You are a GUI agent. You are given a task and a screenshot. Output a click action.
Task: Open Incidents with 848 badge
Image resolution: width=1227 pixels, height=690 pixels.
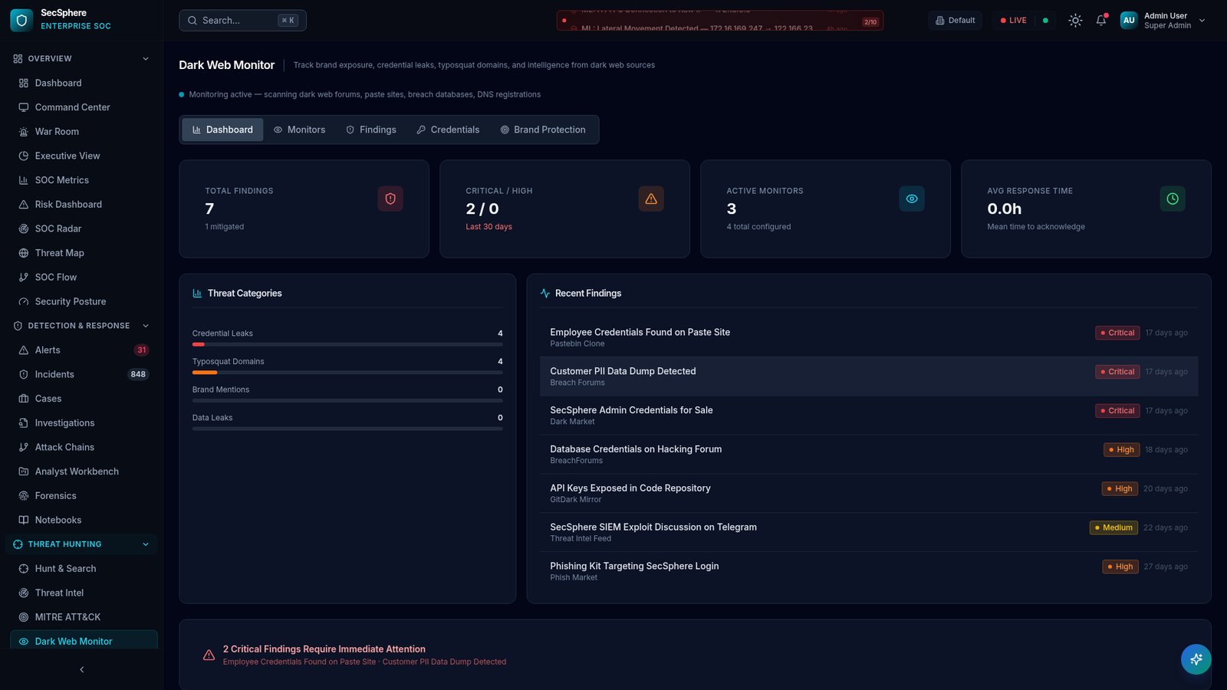pyautogui.click(x=84, y=374)
